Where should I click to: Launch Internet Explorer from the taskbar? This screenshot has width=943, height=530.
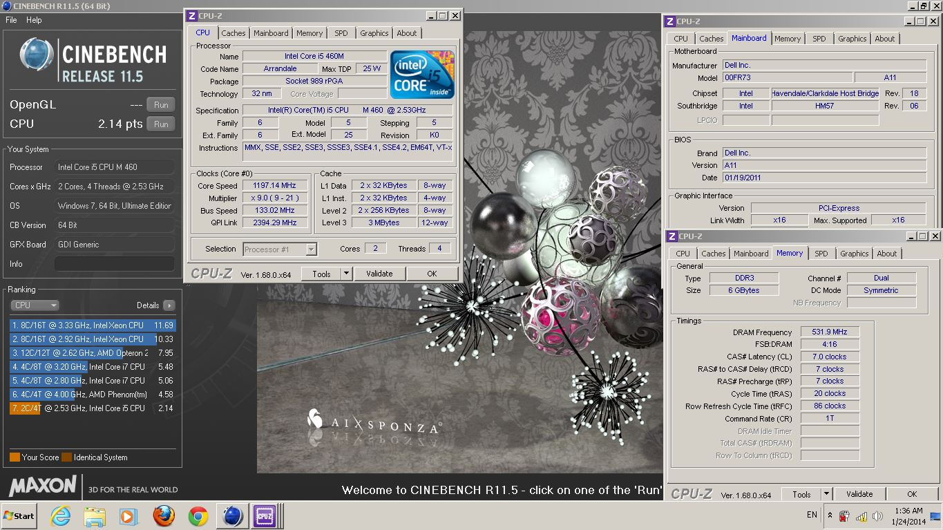61,515
